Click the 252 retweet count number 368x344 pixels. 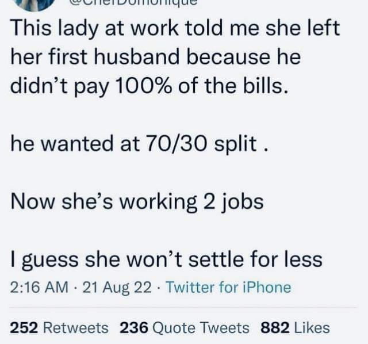24,327
